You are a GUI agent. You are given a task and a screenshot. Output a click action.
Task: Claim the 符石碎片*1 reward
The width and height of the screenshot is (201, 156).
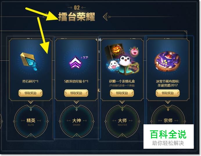click(x=30, y=93)
